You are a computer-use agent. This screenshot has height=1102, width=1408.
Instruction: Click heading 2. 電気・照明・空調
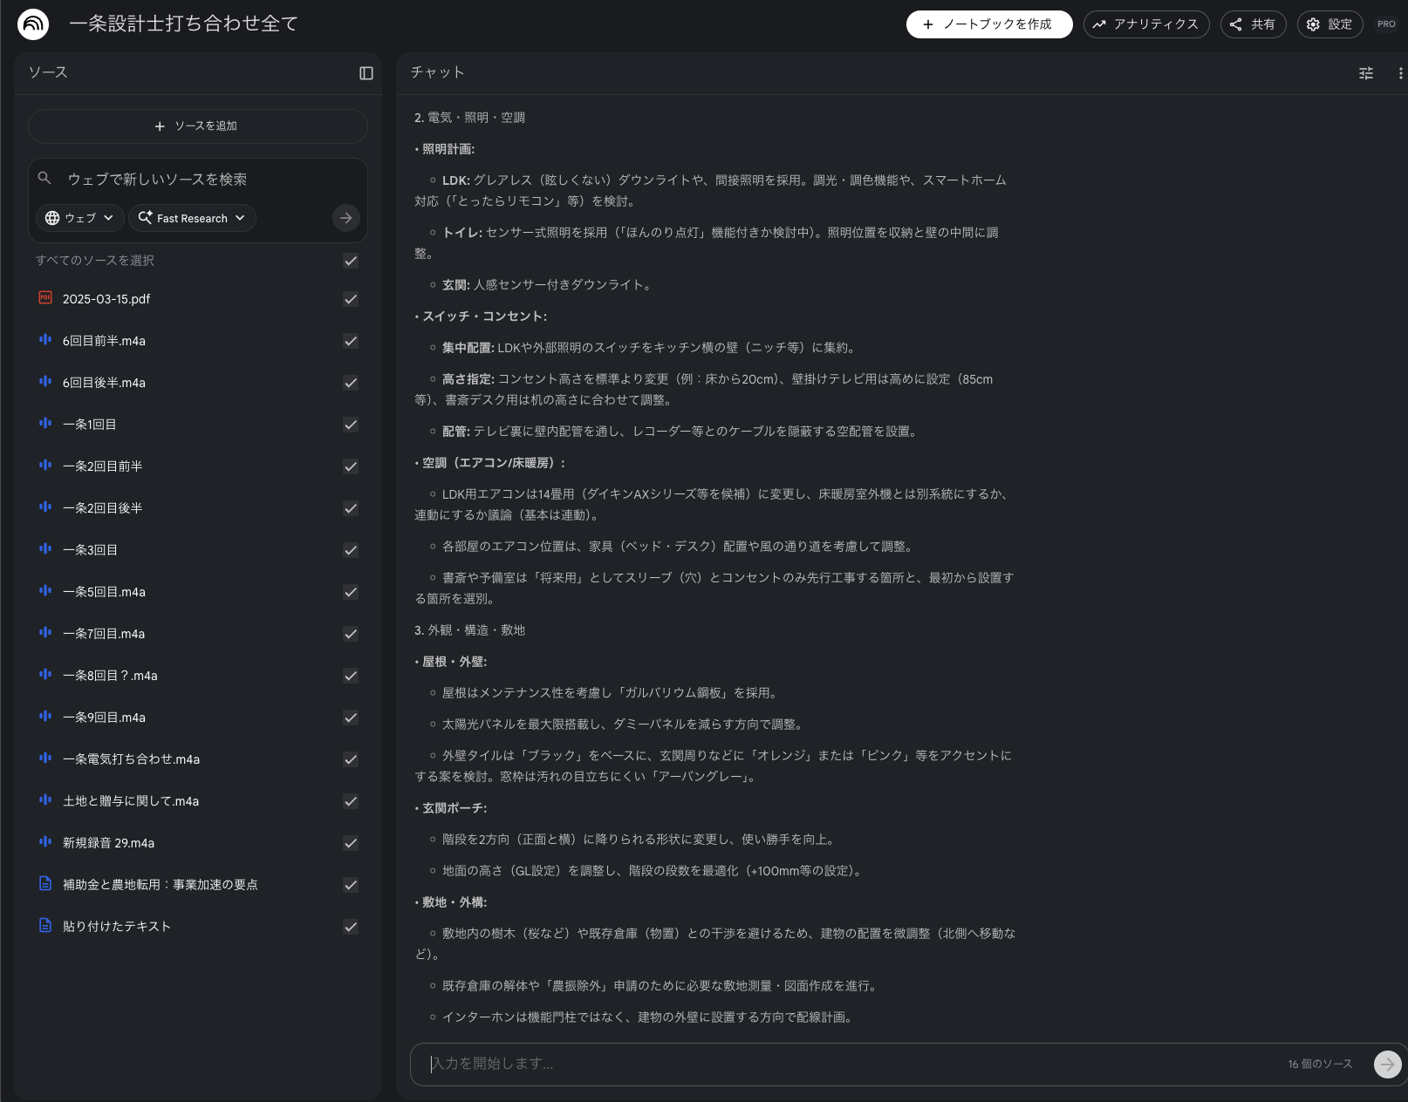[469, 118]
